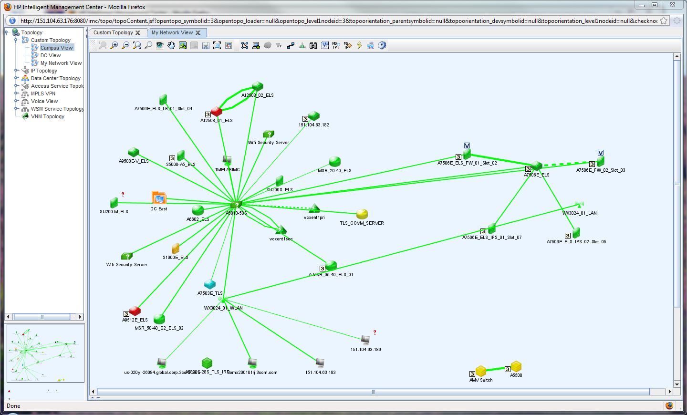Select the text label Tt tool
687x415 pixels.
tap(279, 45)
